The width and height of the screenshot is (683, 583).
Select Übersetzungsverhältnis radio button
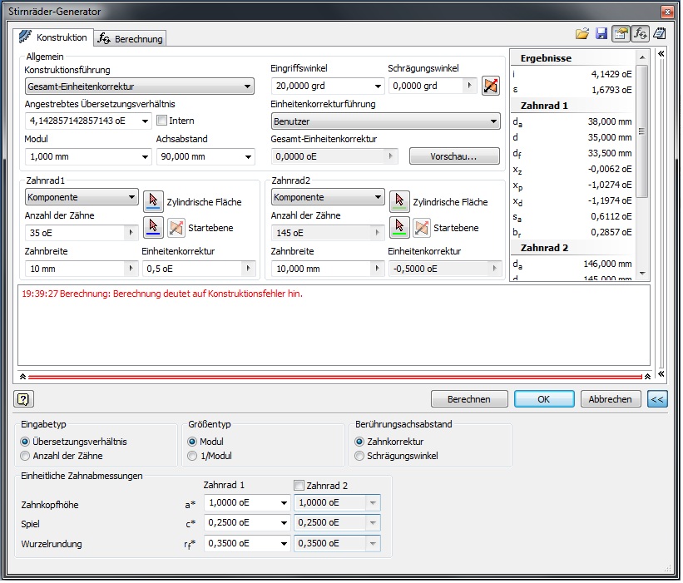tap(25, 443)
